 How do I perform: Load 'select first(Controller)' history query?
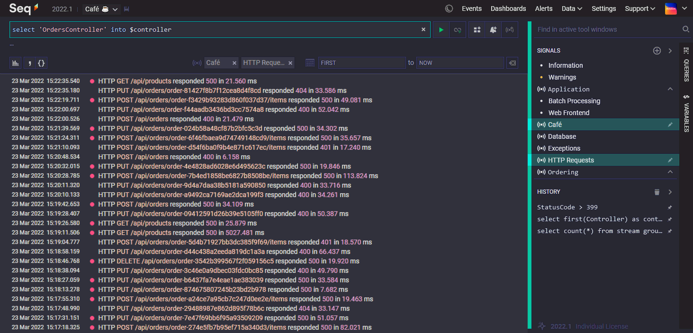pos(599,219)
